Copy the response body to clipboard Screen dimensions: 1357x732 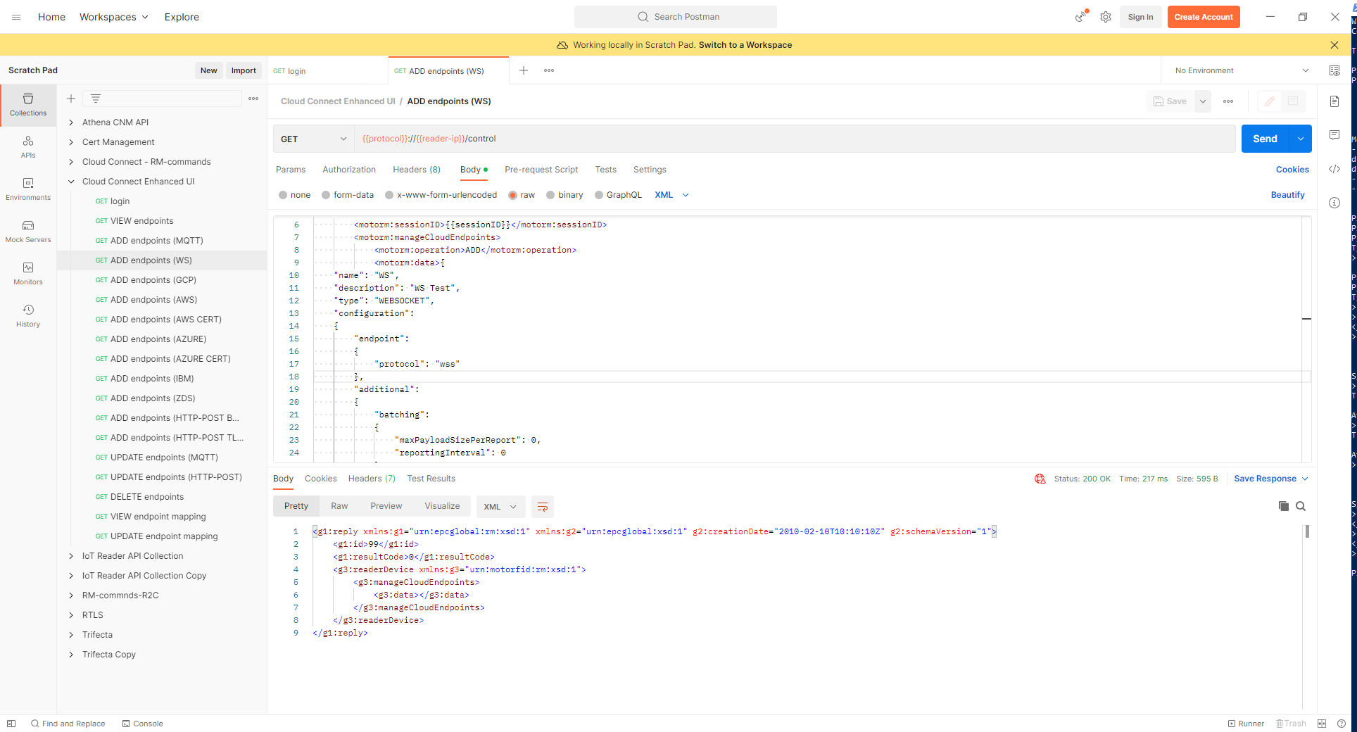[x=1284, y=506]
